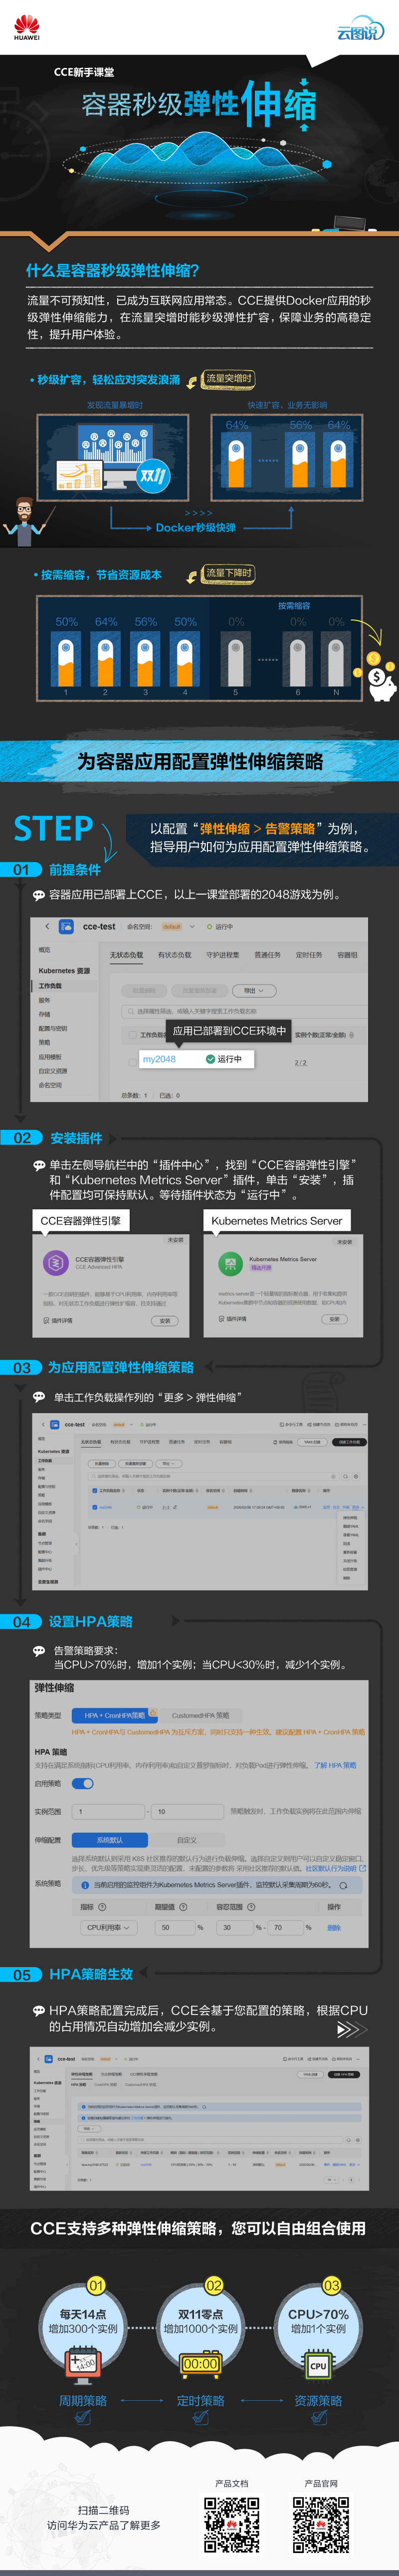The image size is (399, 2576).
Task: Click the tolerance upper field showing 70
Action: point(285,1927)
